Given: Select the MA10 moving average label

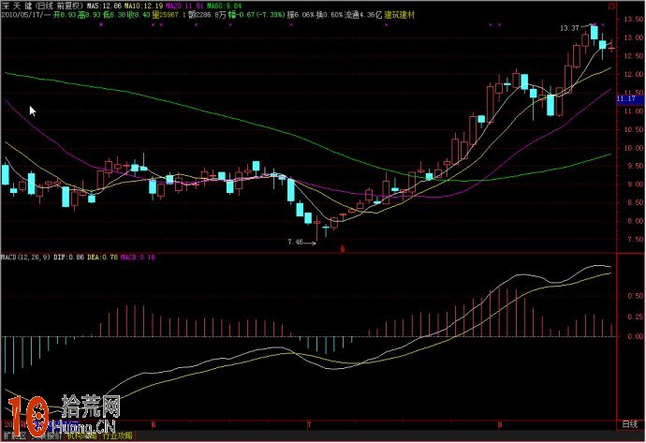Looking at the screenshot, I should [153, 5].
